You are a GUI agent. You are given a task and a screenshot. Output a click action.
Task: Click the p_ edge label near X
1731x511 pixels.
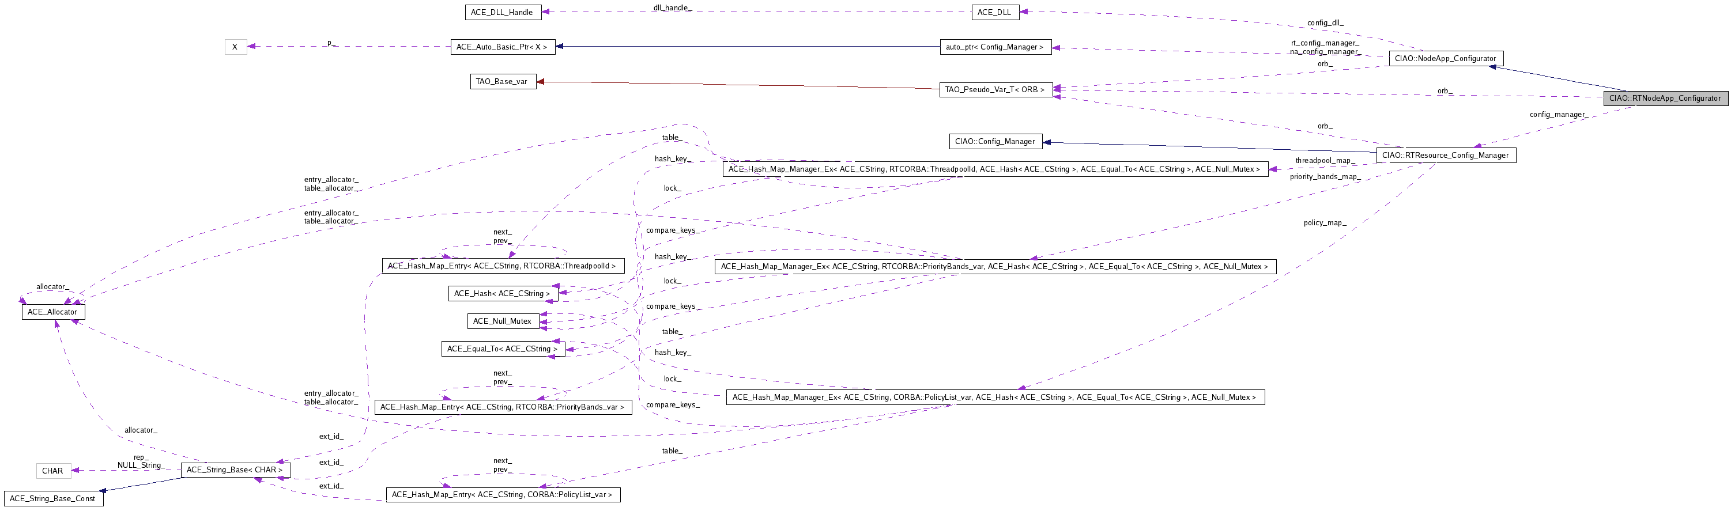pos(331,43)
